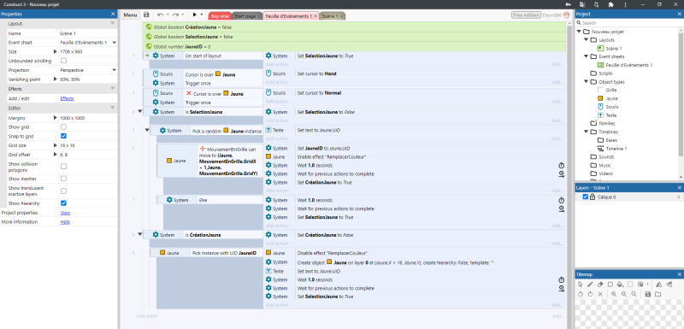Viewport: 684px width, 329px height.
Task: Uncheck the Snap to grid checkbox
Action: coord(63,136)
